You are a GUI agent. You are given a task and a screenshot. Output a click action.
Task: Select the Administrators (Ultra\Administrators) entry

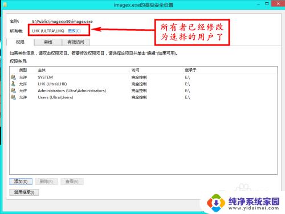coord(143,90)
